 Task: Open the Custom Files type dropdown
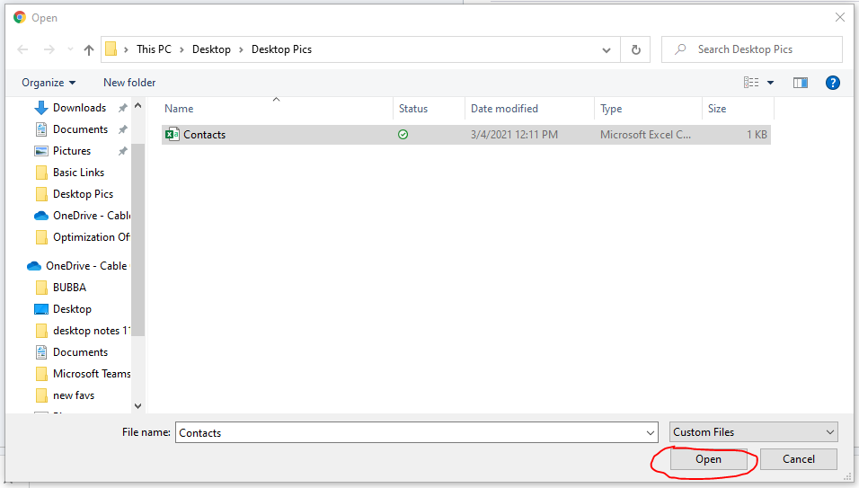[x=754, y=432]
